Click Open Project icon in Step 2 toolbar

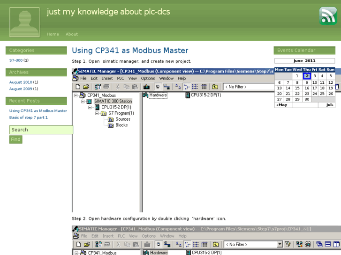87,244
